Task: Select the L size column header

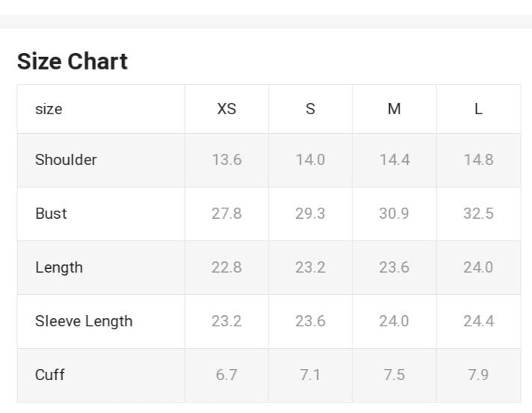Action: 478,109
